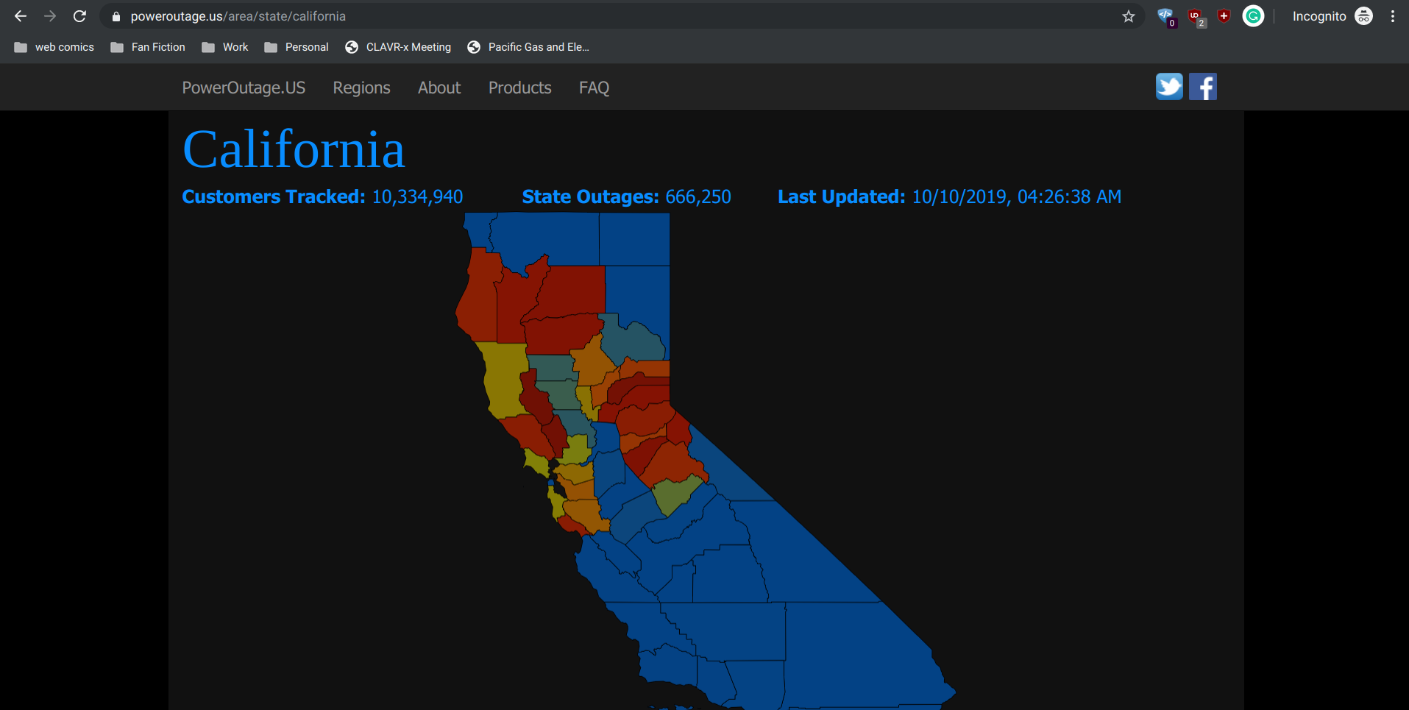Open the Facebook icon link
Screen dimensions: 1409x710
(1203, 87)
